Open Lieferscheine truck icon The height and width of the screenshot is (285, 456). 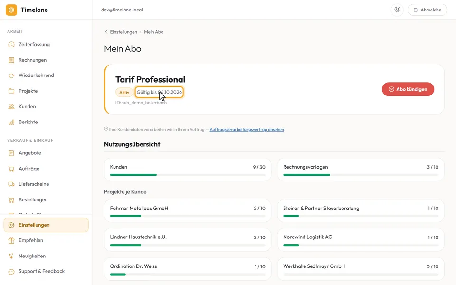tap(11, 184)
